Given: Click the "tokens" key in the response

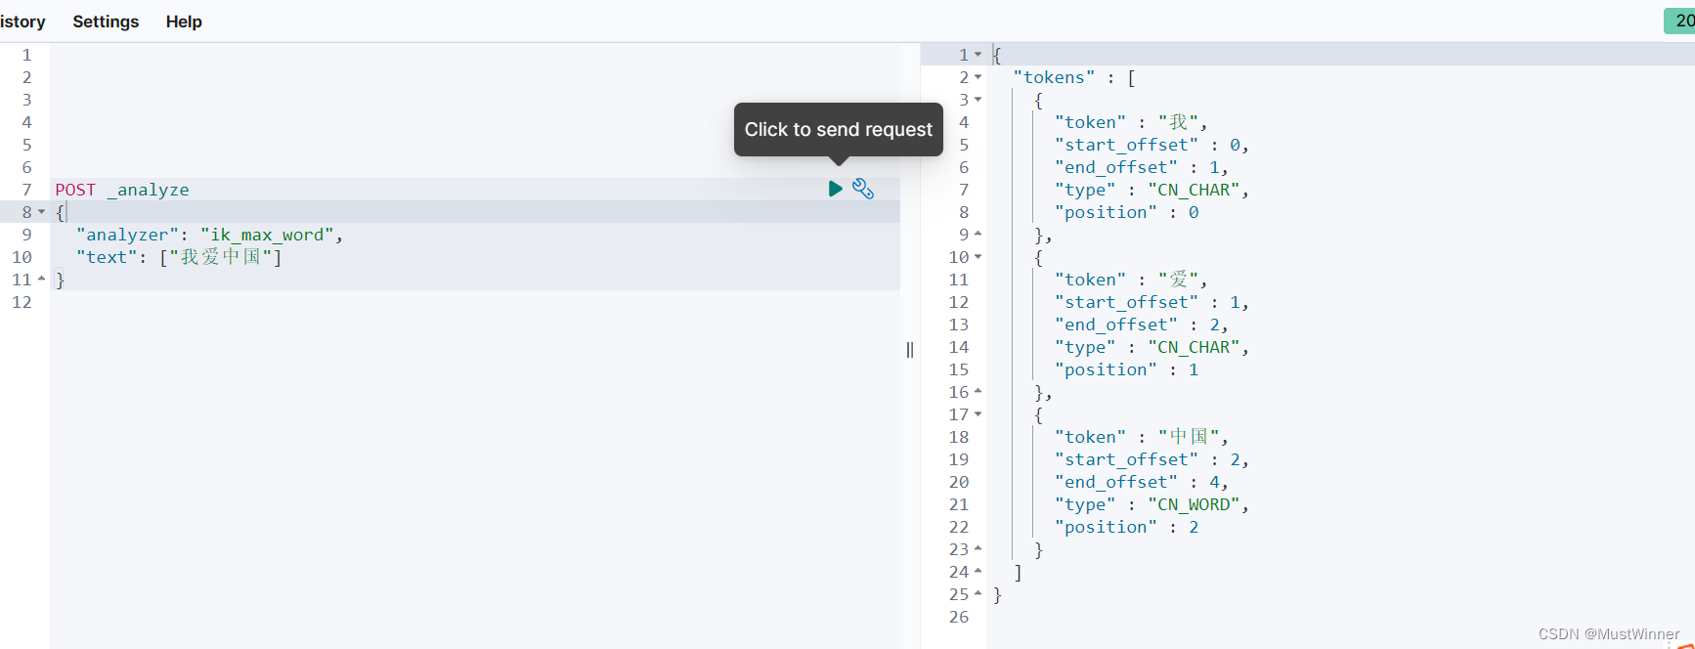Looking at the screenshot, I should click(1054, 77).
